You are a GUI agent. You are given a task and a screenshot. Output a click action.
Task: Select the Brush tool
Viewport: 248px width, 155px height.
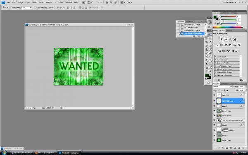pos(210,46)
